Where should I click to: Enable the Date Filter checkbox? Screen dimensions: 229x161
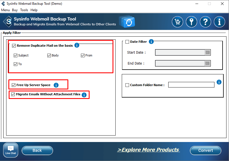pos(127,42)
